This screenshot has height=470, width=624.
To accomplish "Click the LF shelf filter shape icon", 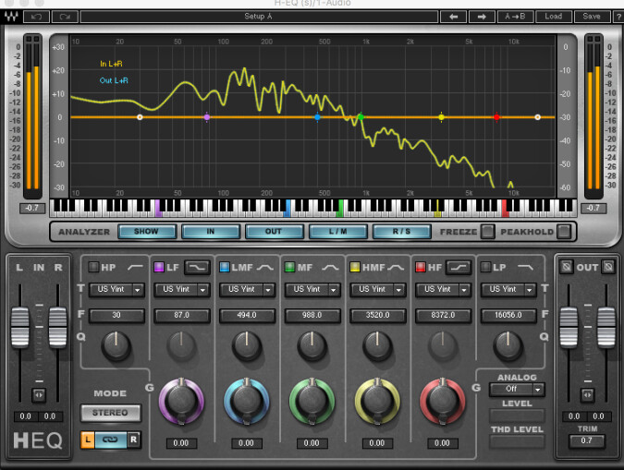I will click(197, 267).
